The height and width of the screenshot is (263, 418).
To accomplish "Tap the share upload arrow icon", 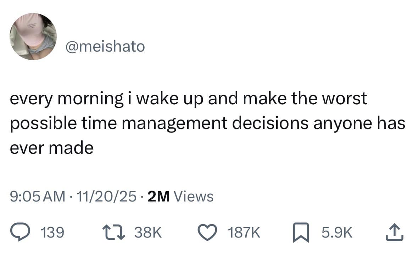I will pos(395,232).
